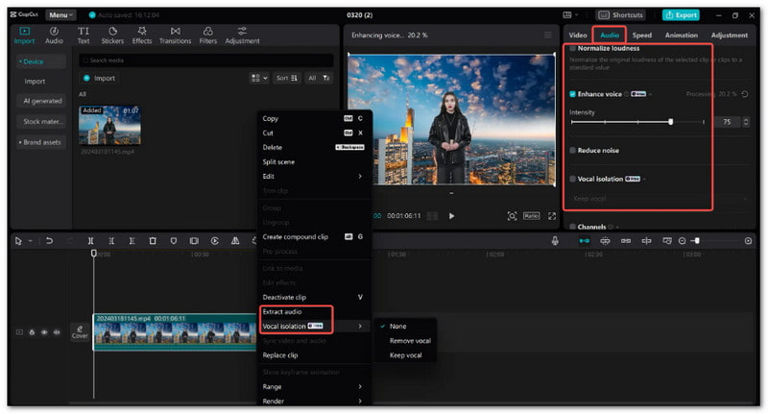Expand the Render submenu in context menu

tap(360, 401)
